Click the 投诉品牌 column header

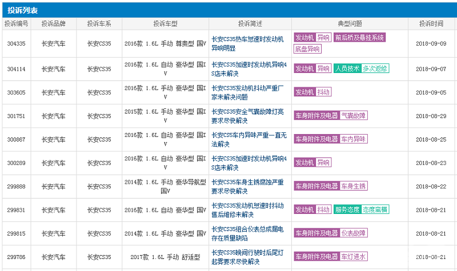(x=53, y=24)
